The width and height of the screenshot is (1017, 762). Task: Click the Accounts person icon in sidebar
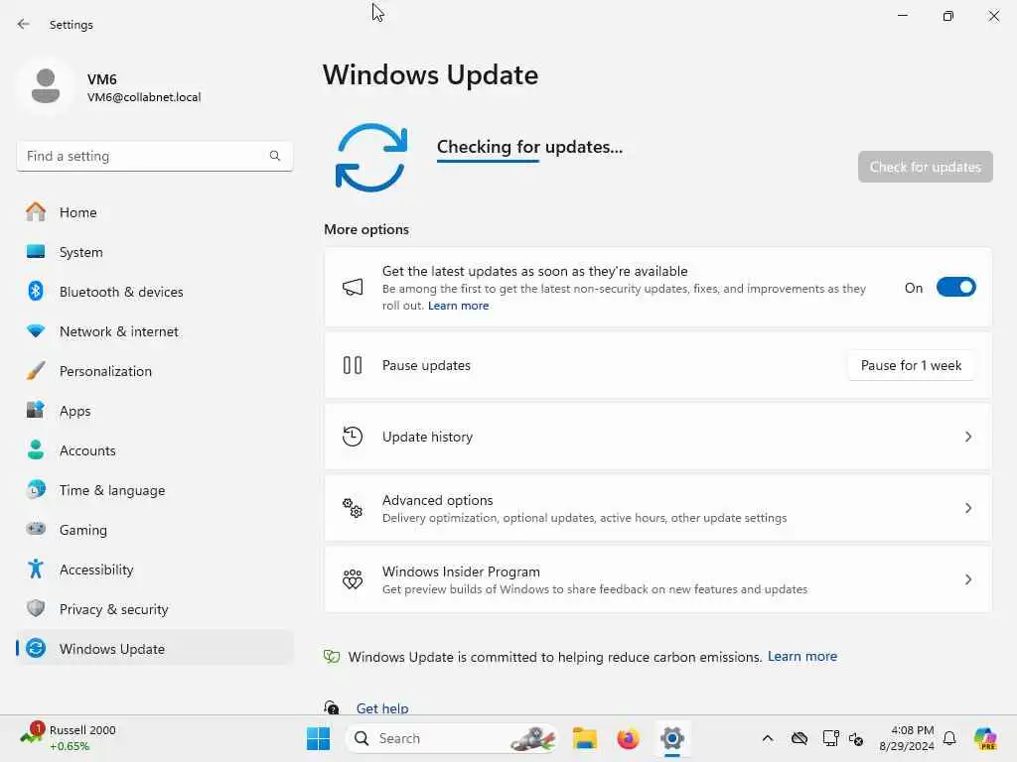pos(36,449)
